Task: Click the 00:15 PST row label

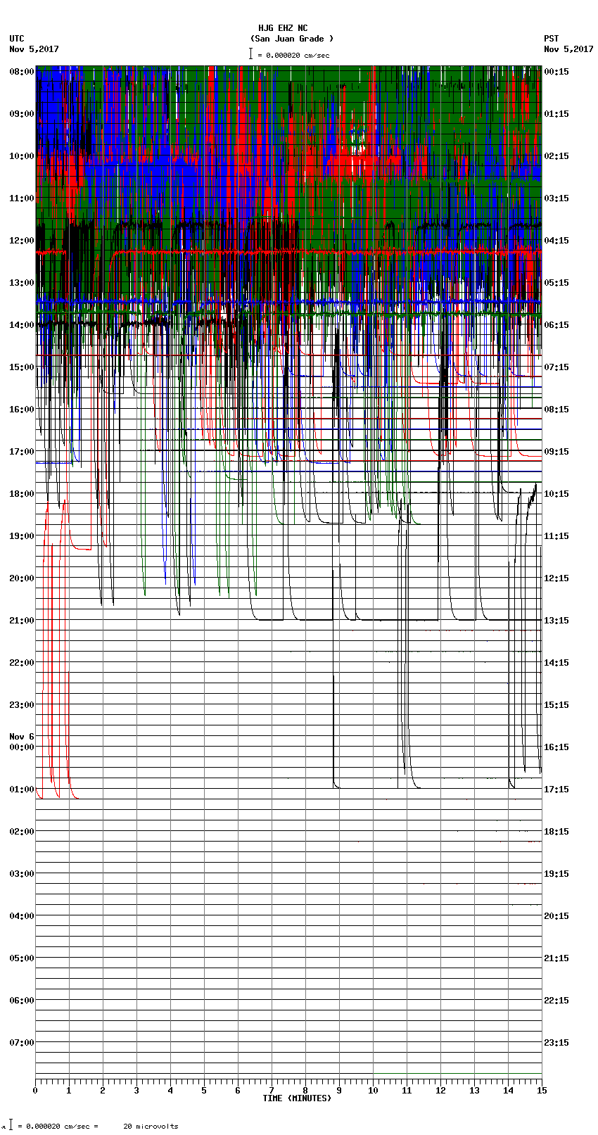Action: click(x=556, y=72)
